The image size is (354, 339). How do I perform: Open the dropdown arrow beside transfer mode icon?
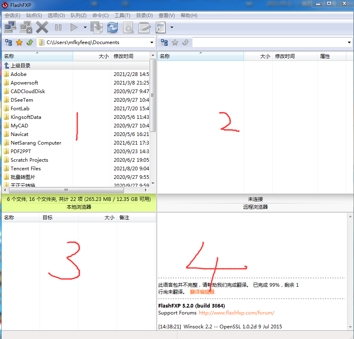point(172,27)
